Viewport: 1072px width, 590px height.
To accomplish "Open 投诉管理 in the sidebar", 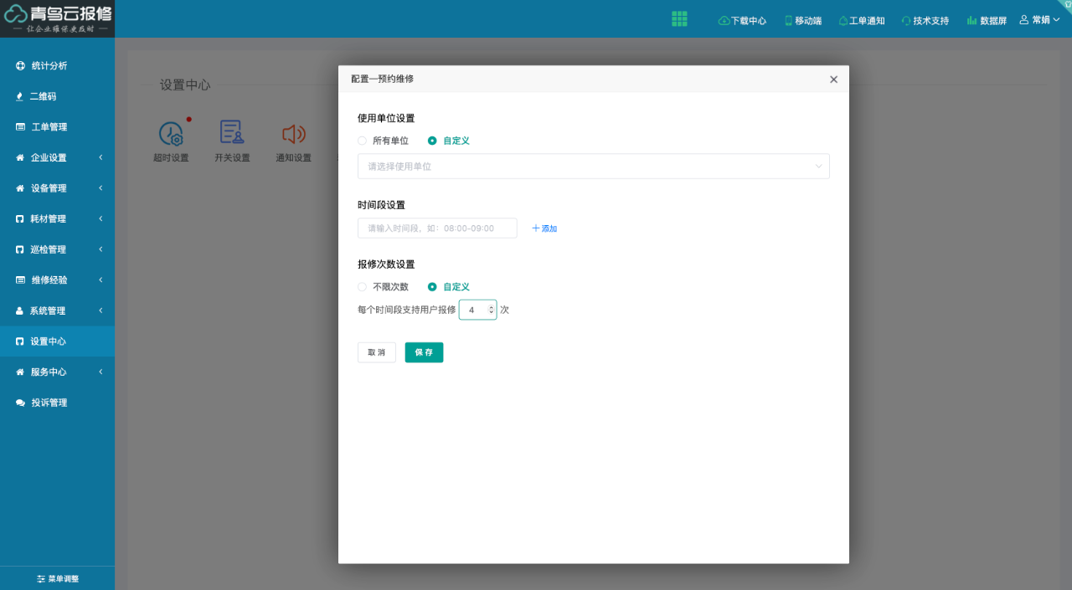I will coord(52,402).
